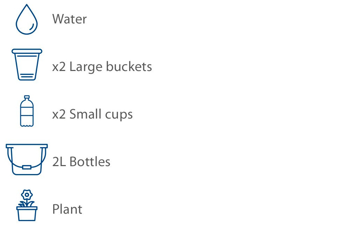350x228 pixels.
Task: Click the handled bucket icon beside 2L Bottles
Action: click(27, 159)
